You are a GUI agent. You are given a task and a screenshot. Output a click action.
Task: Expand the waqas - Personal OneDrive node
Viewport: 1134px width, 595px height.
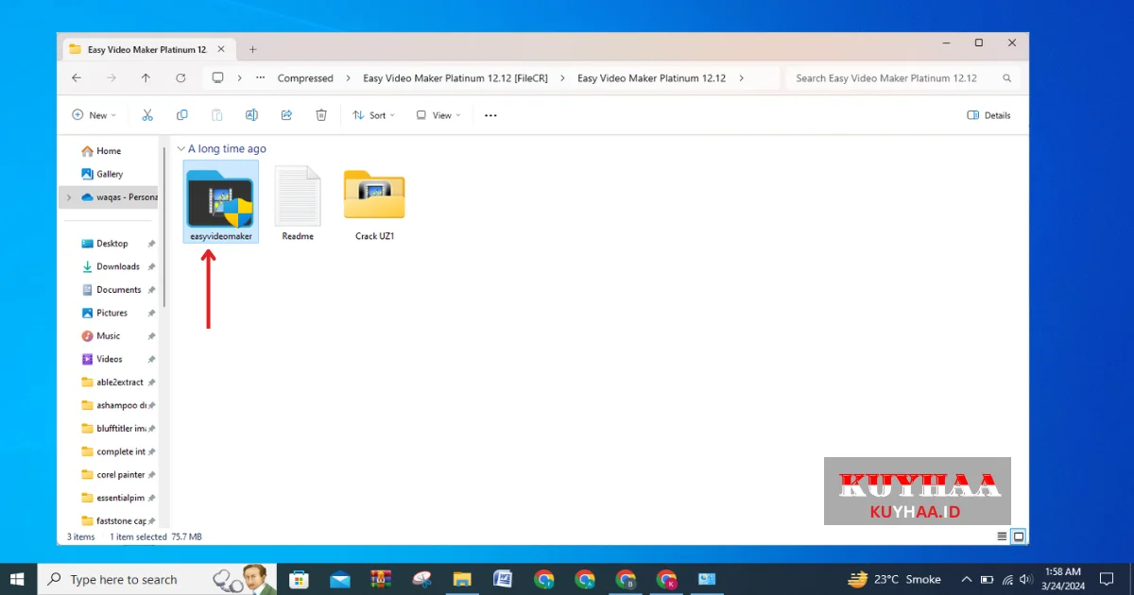(68, 197)
